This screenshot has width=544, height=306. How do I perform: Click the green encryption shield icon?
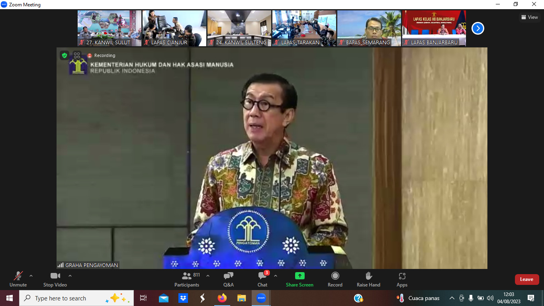point(65,55)
